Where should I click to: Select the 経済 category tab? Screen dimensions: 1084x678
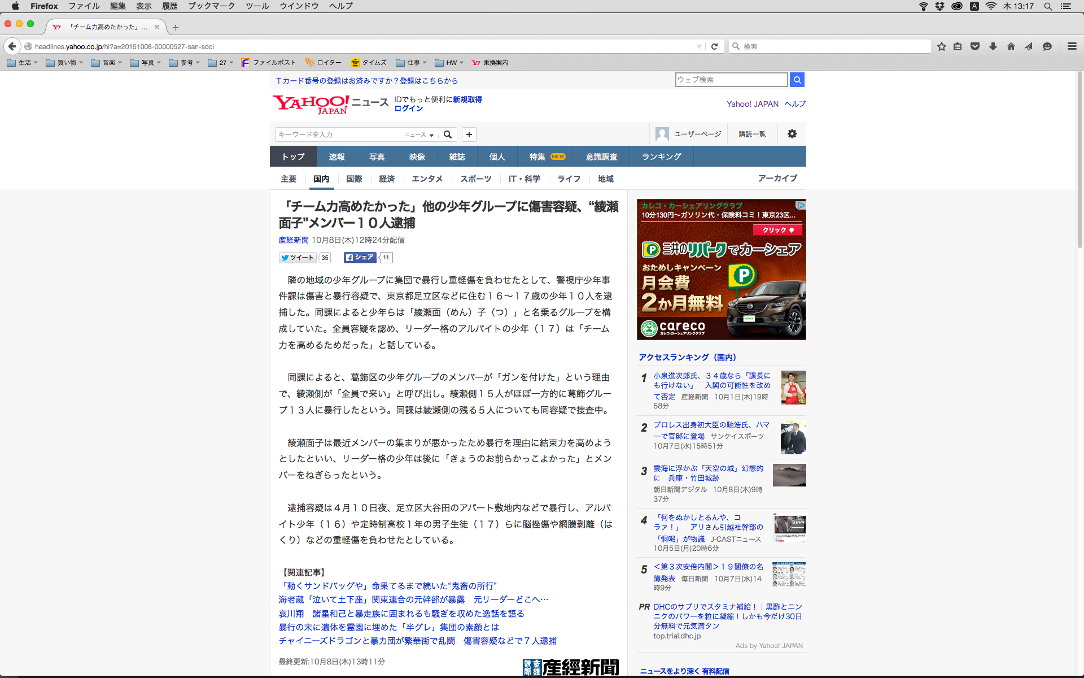click(x=387, y=179)
